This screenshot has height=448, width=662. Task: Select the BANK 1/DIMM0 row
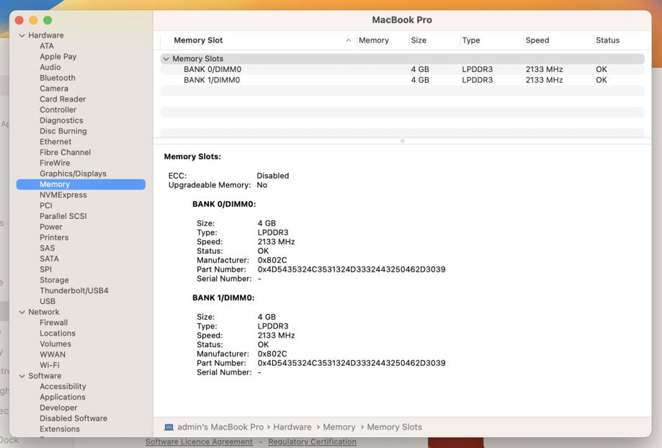coord(212,80)
